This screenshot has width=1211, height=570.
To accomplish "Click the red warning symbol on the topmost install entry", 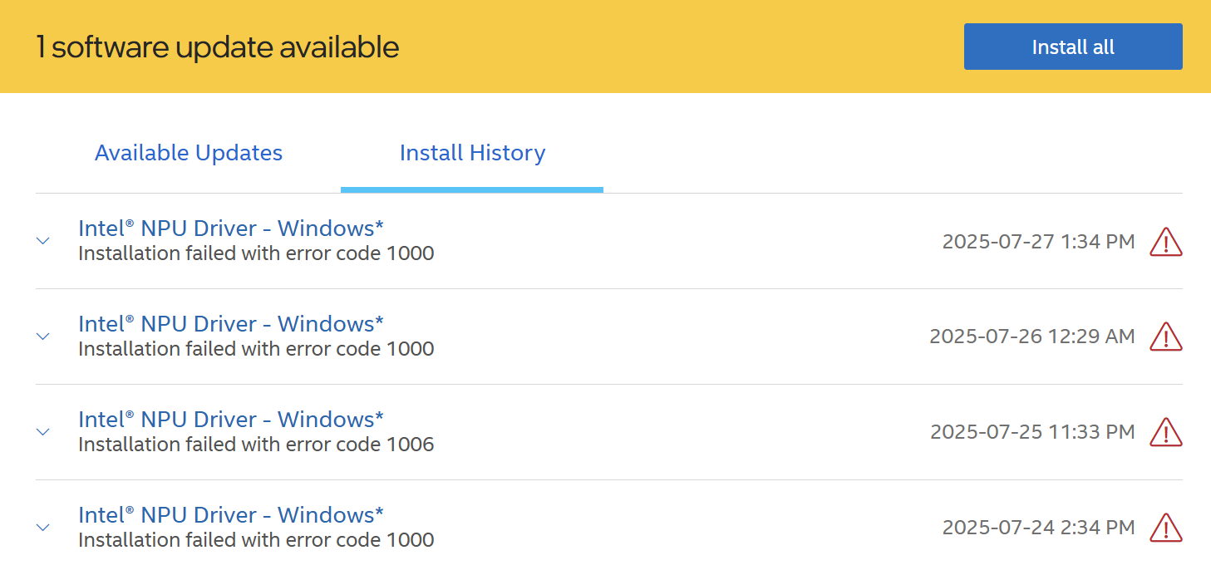I will coord(1166,242).
